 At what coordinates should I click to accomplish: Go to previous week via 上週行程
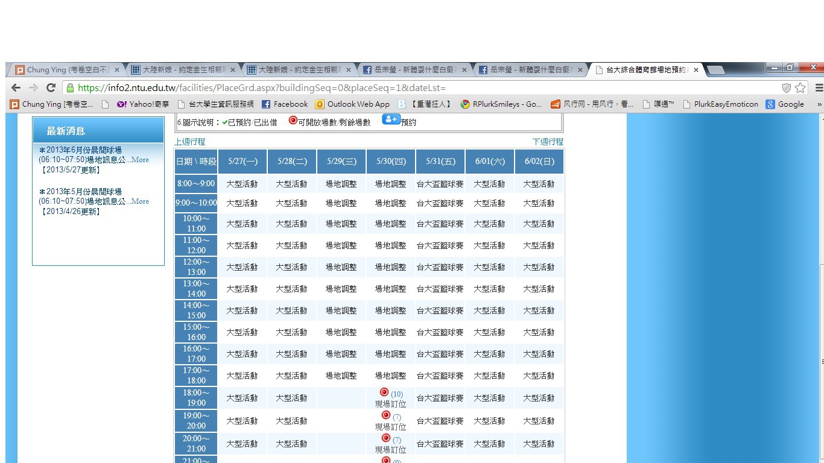click(x=190, y=142)
